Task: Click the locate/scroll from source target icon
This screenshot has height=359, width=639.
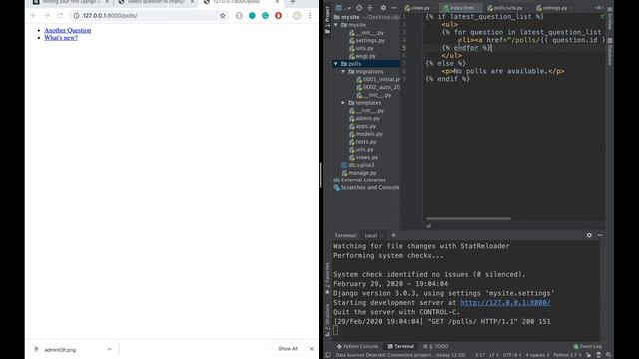Action: [359, 8]
